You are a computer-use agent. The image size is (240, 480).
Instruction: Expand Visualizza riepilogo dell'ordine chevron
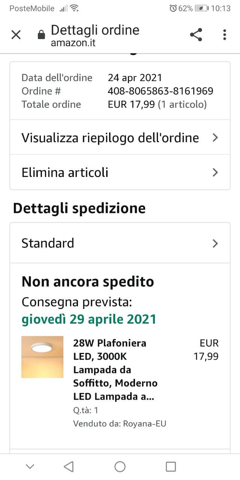(215, 138)
